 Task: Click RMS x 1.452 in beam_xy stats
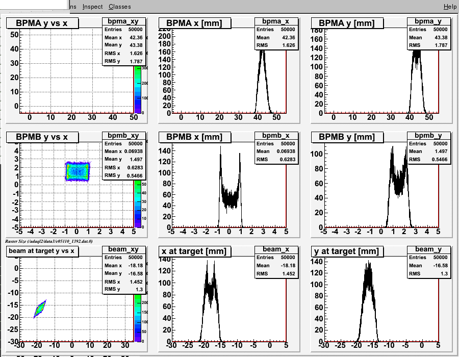(123, 282)
